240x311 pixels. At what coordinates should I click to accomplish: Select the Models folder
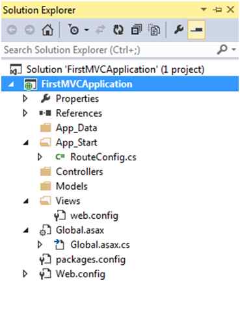[72, 186]
